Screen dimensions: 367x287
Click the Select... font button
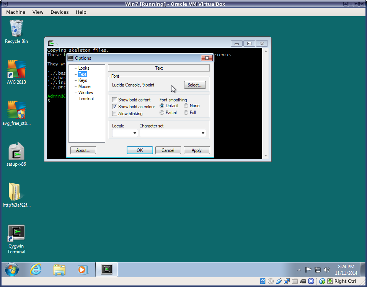195,85
